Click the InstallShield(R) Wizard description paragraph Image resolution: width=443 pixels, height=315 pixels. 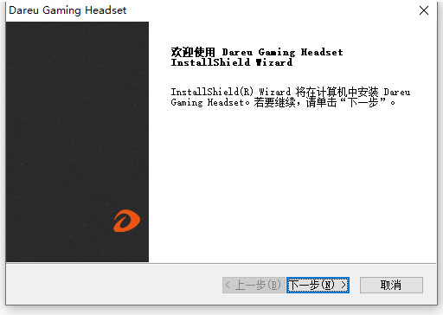click(x=290, y=98)
